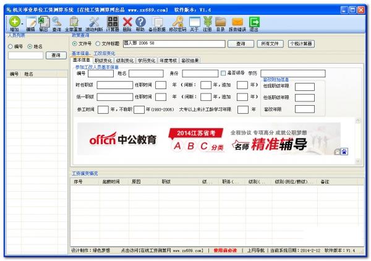Click the 报告错误 envelope icon
Viewport: 371px width, 261px height.
click(237, 22)
